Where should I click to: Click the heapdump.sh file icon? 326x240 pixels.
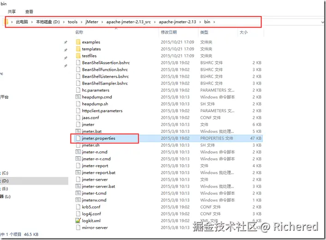coord(78,103)
